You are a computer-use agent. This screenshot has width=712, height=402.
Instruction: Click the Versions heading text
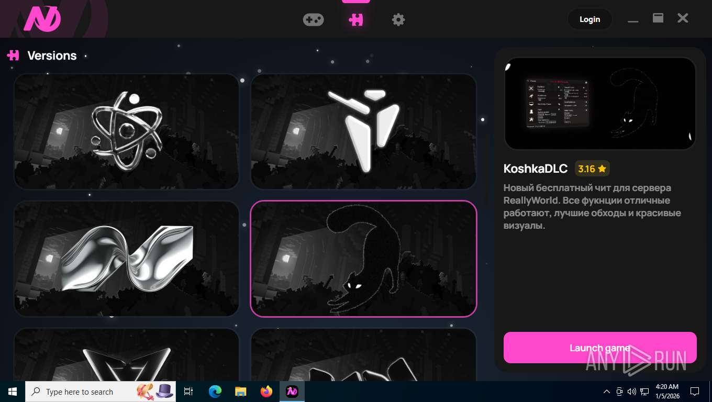coord(52,55)
